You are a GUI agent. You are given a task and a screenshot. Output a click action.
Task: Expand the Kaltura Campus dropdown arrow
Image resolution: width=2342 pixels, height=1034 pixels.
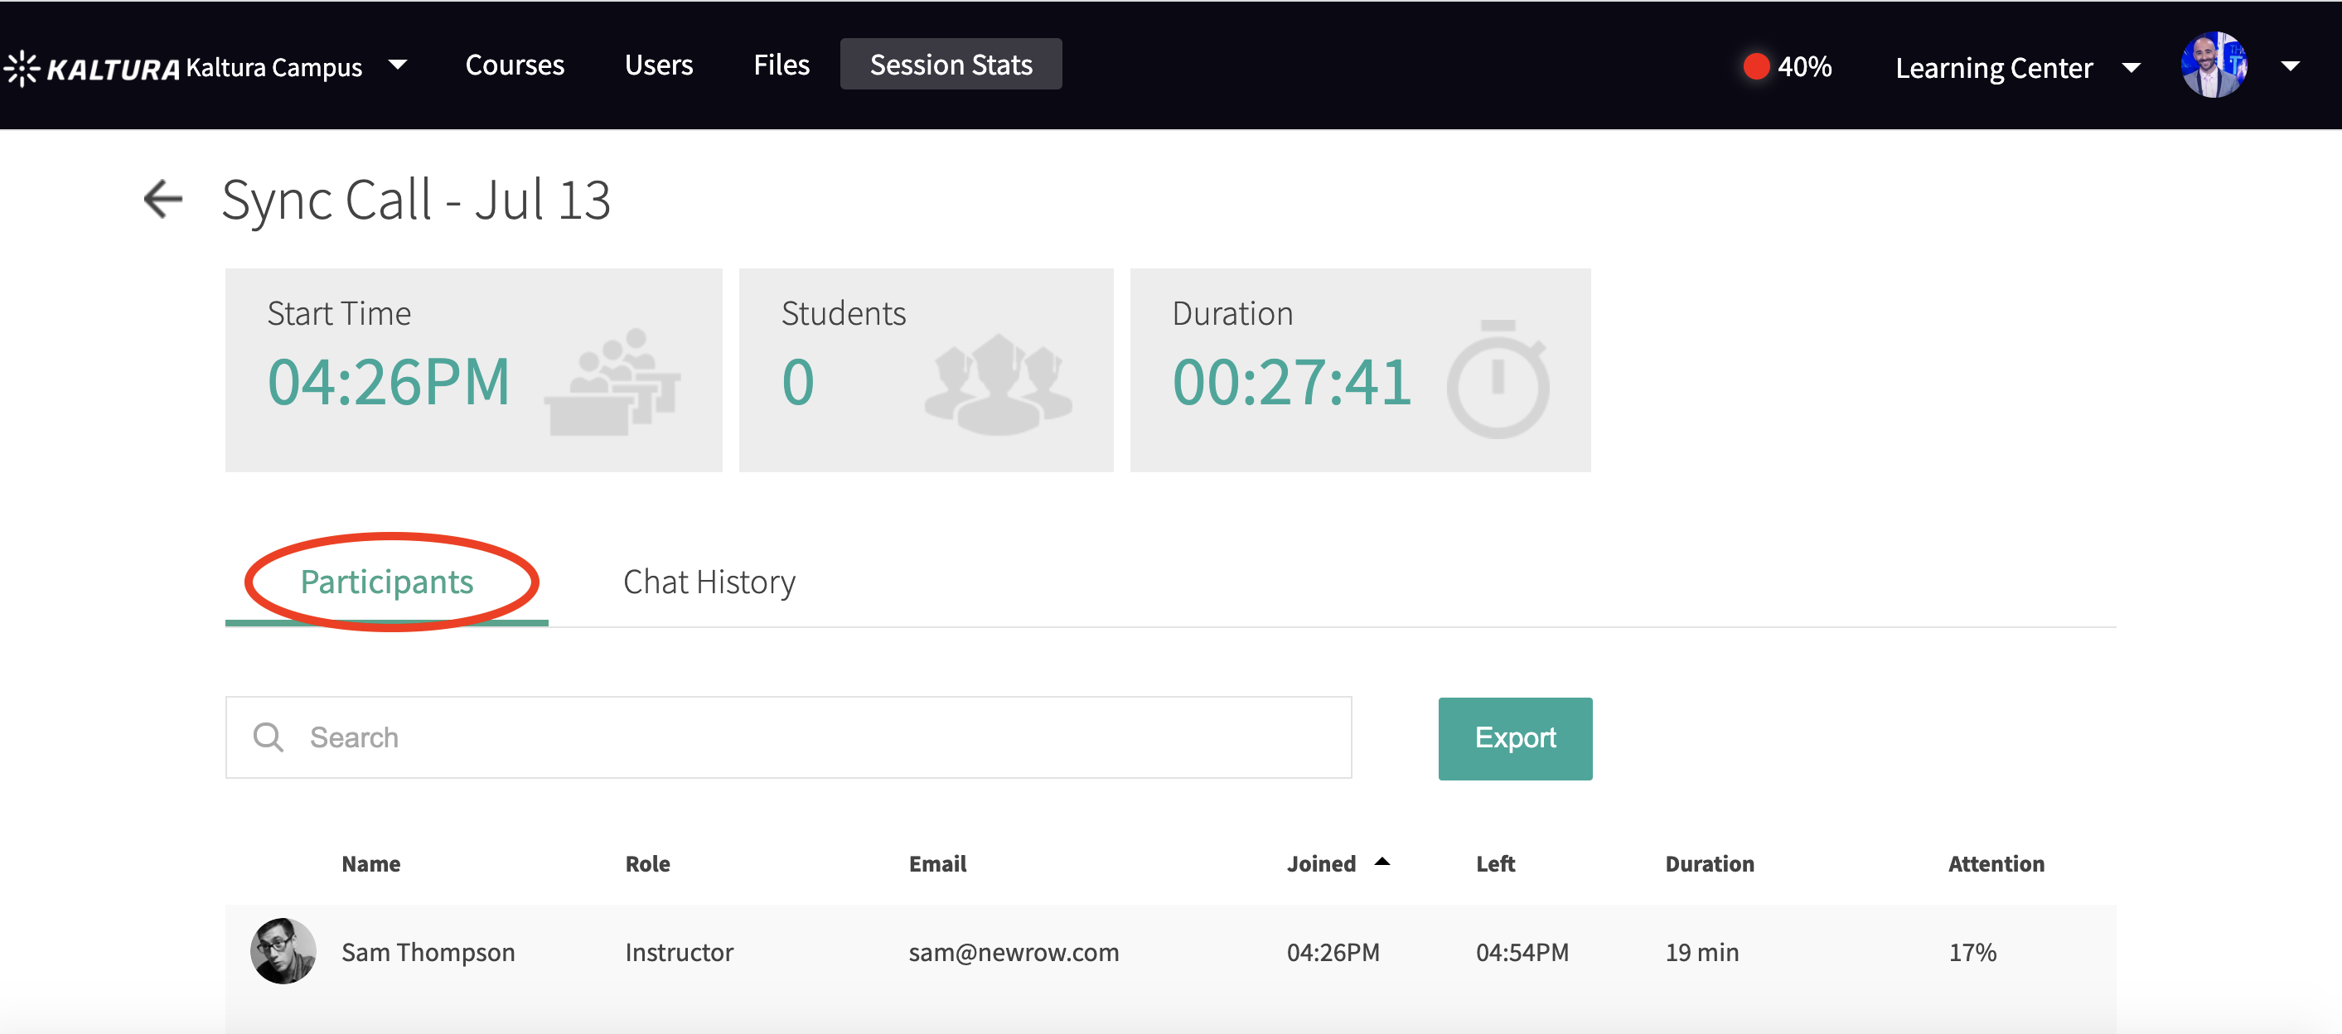pos(397,65)
